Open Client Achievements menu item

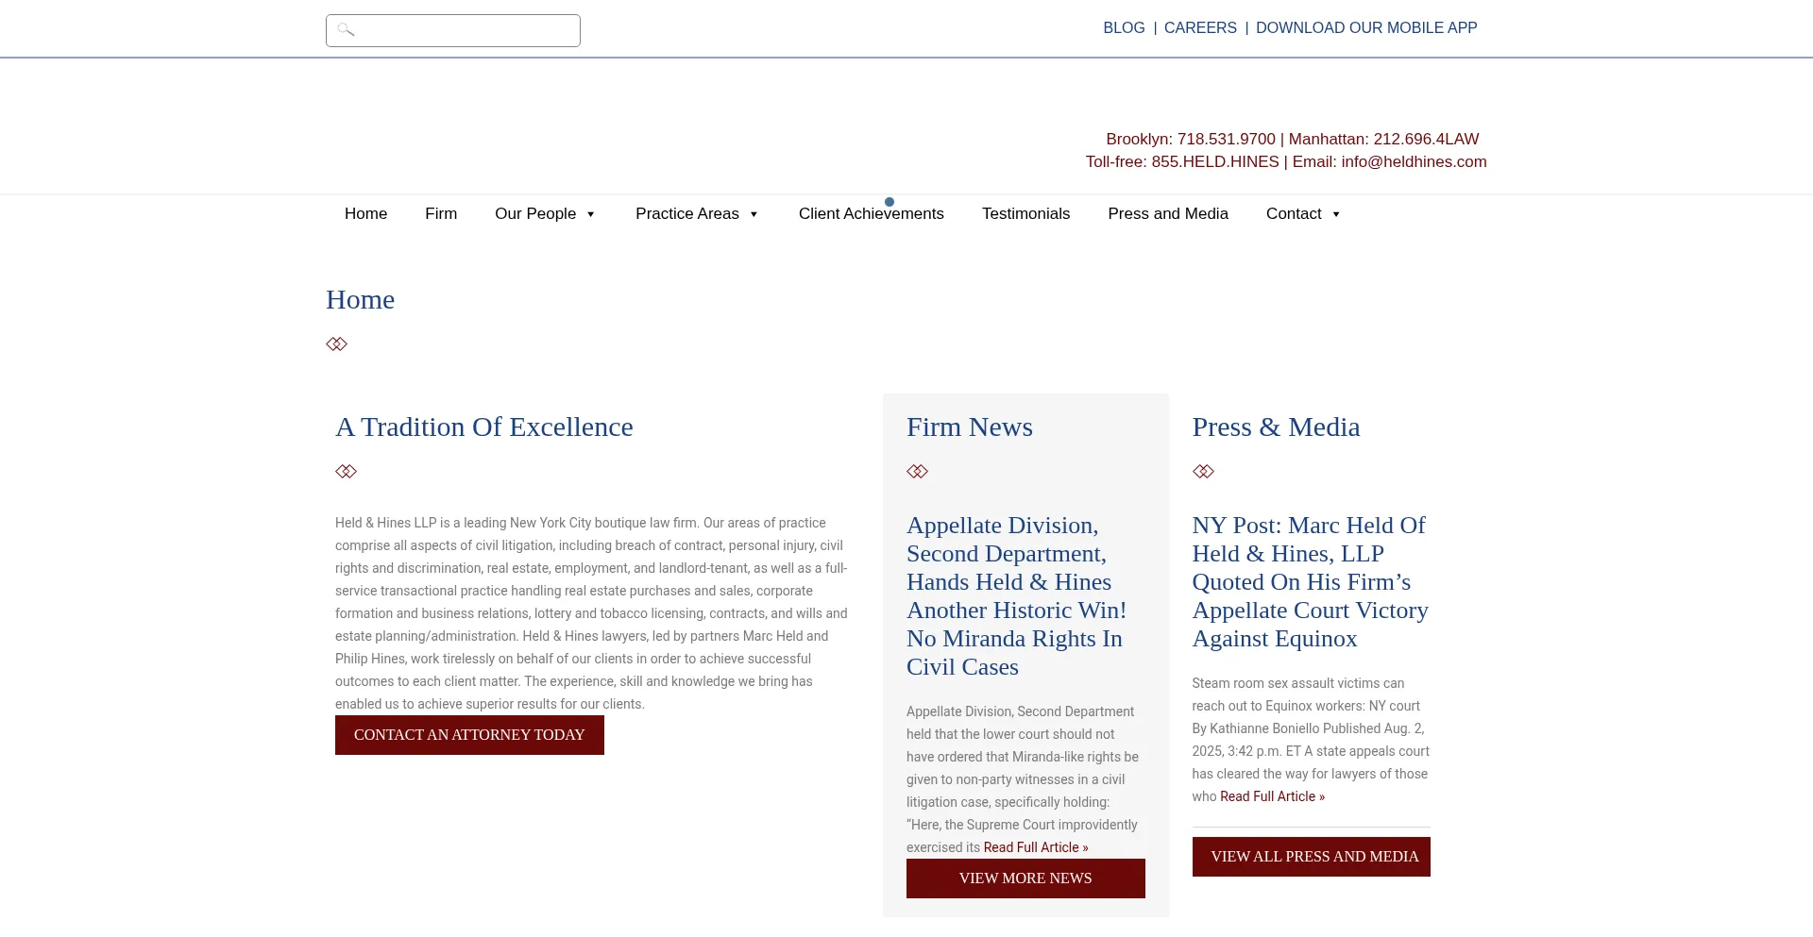coord(872,214)
